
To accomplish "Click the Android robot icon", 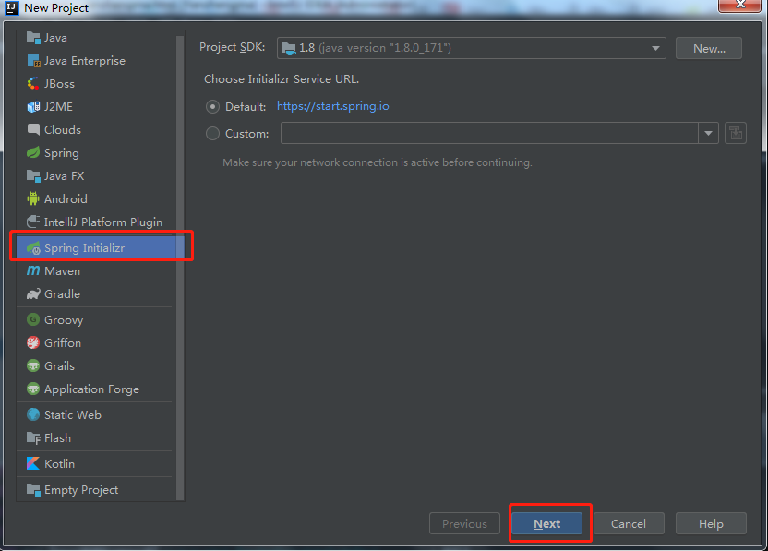I will (33, 198).
